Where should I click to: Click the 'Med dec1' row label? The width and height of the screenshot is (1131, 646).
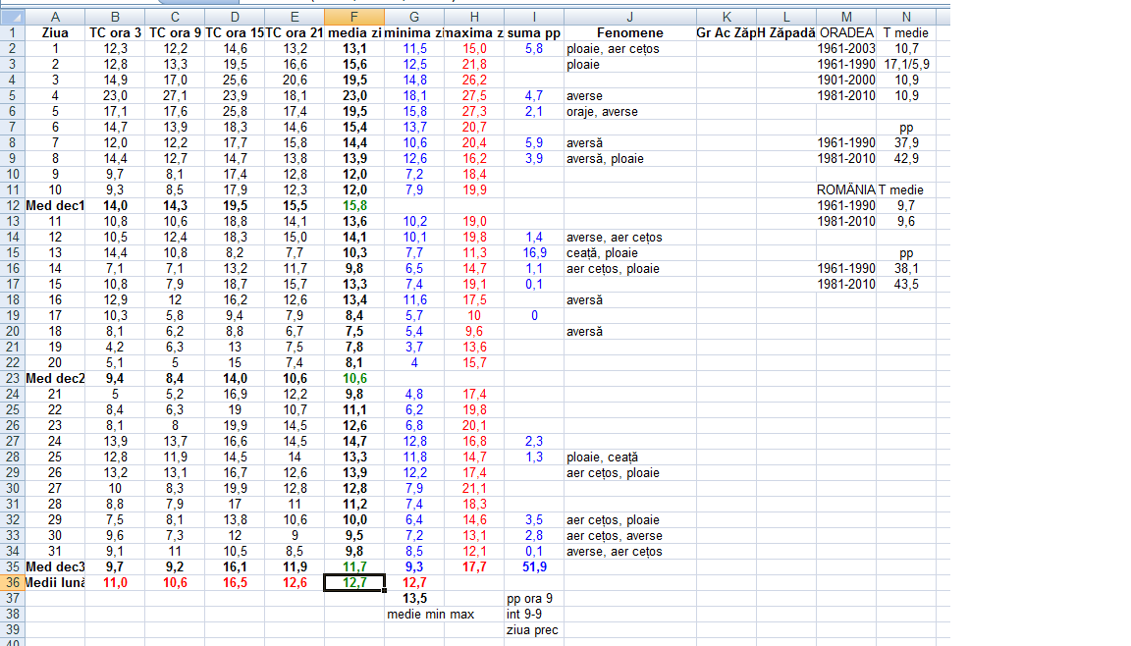click(x=55, y=205)
